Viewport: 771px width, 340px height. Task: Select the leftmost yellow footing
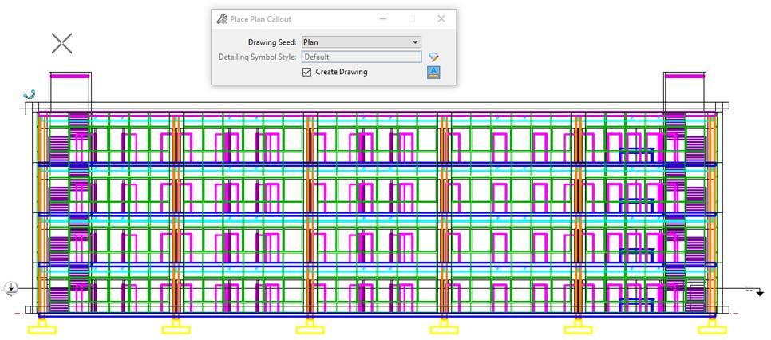pos(42,329)
